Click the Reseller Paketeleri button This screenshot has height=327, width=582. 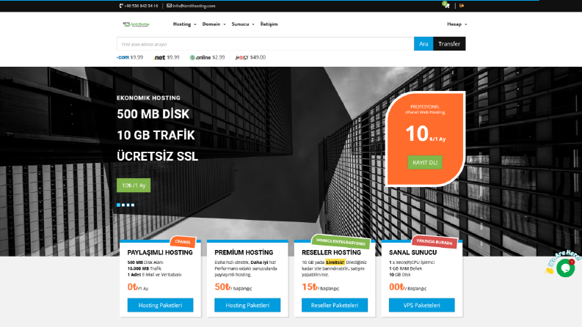[x=335, y=305]
